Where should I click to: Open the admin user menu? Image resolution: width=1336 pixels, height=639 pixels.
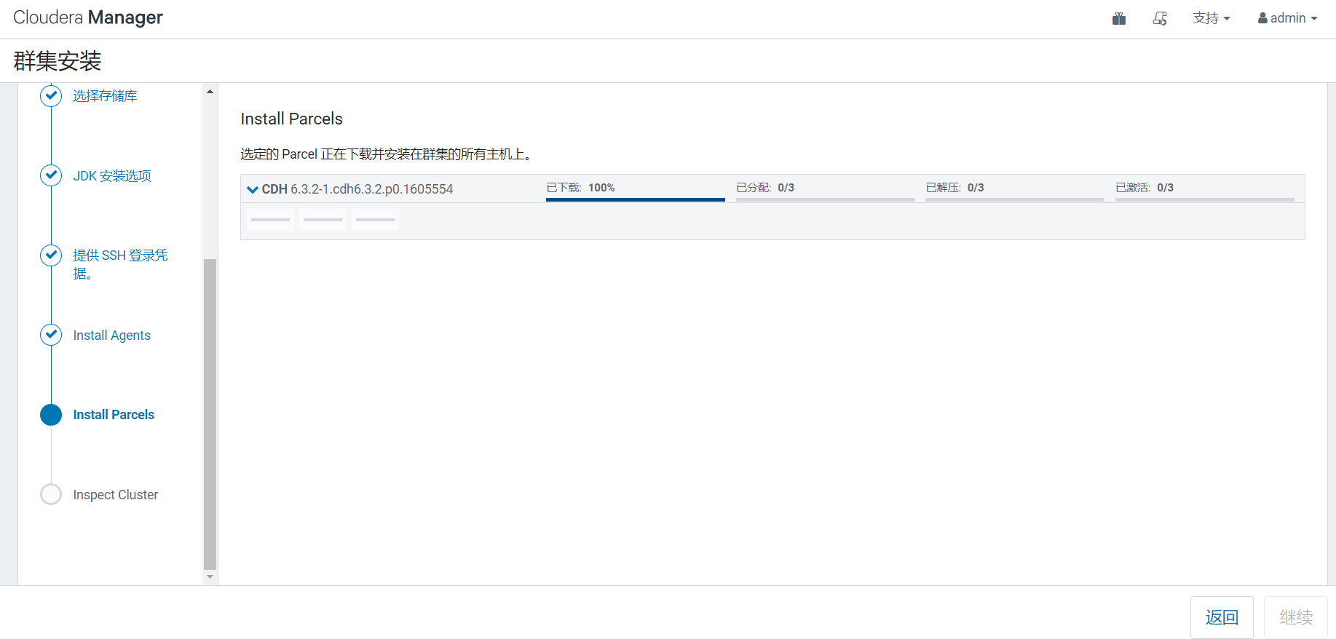1287,18
